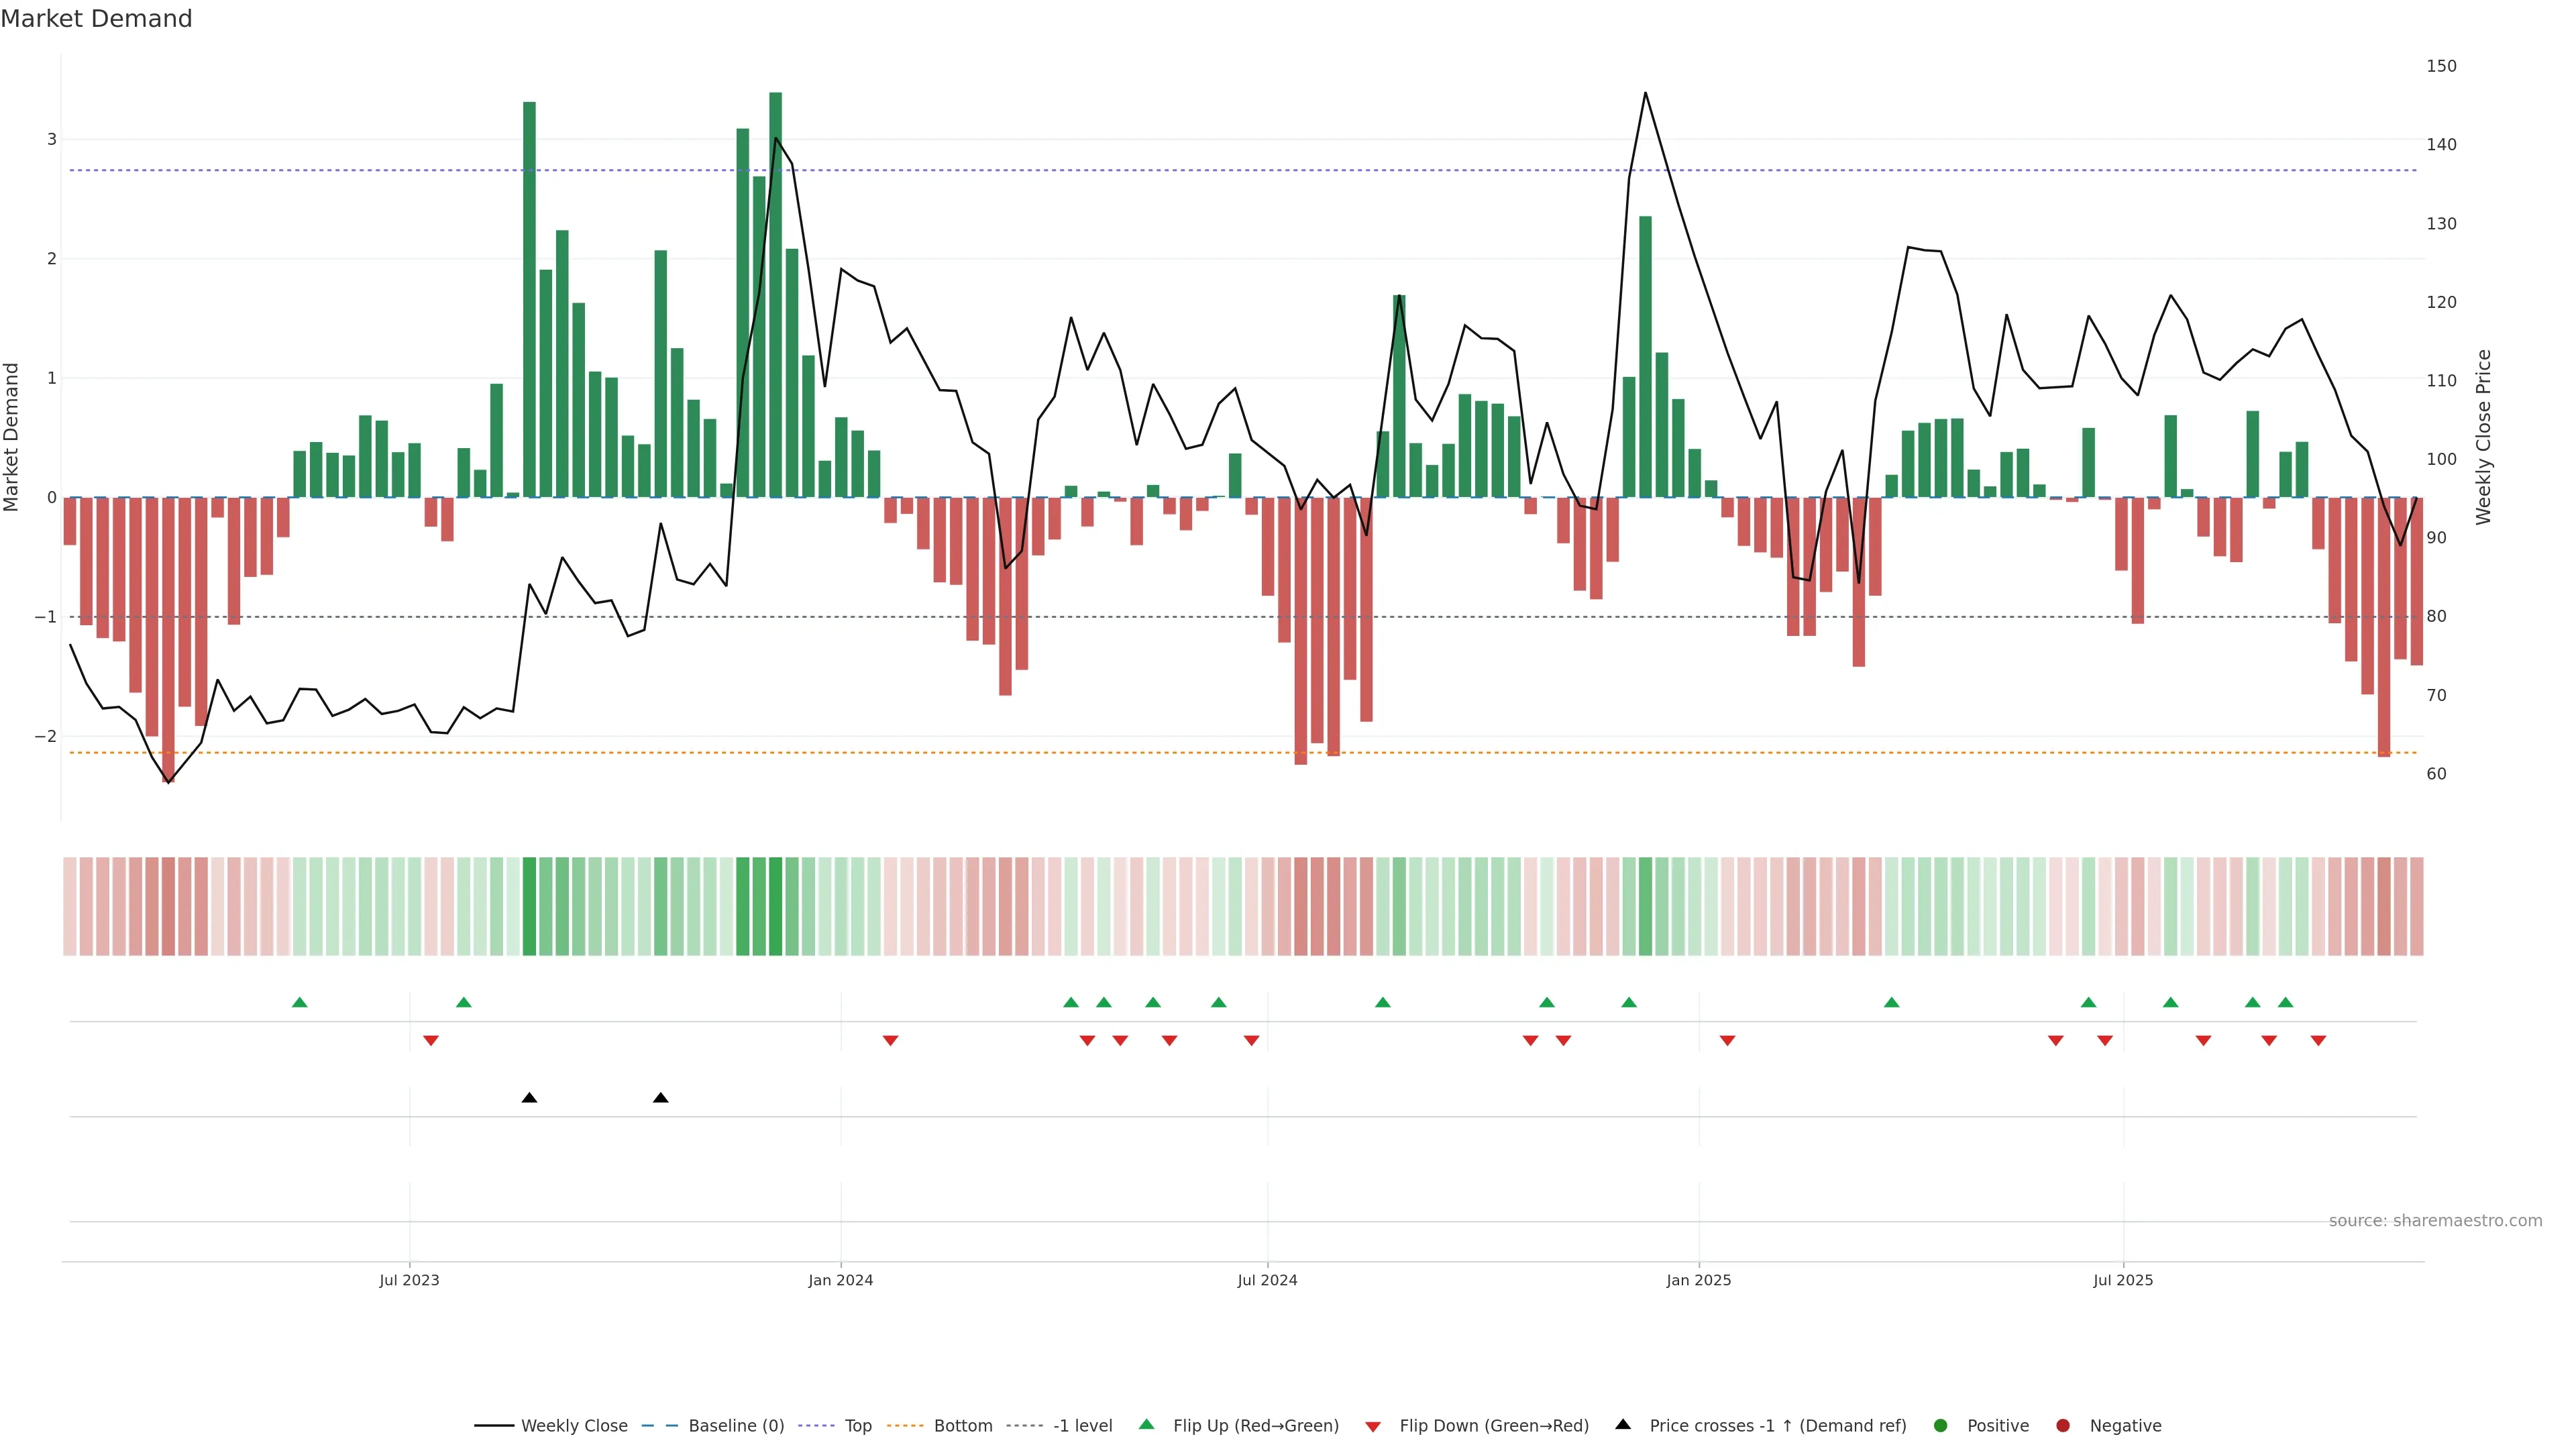Click black Price crosses -1 legend triangle
2576x1449 pixels.
click(x=1623, y=1424)
